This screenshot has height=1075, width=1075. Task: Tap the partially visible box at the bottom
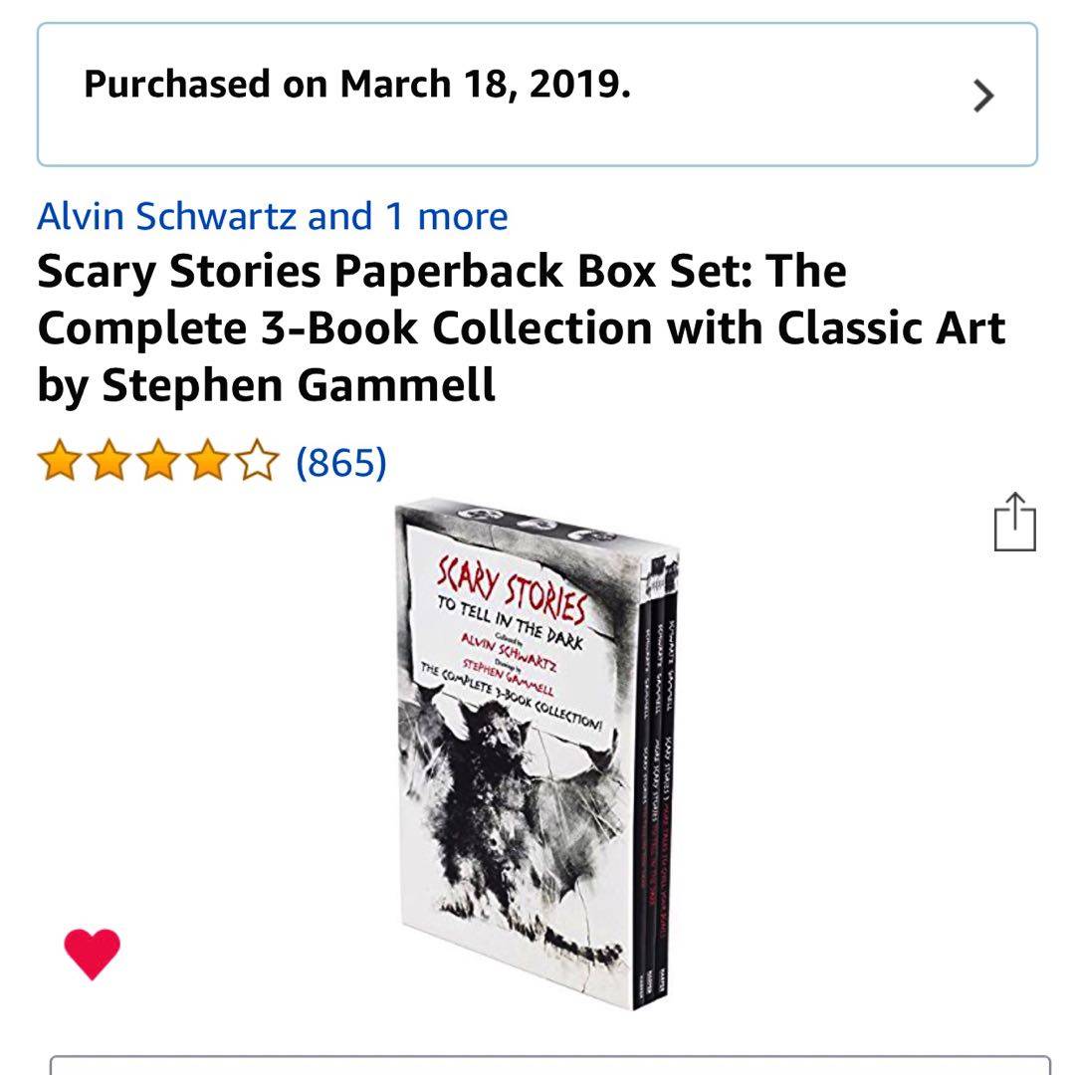point(549,1065)
